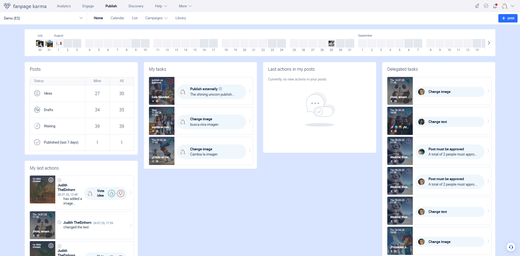The width and height of the screenshot is (520, 256).
Task: Open notifications via the bell icon
Action: pyautogui.click(x=495, y=6)
